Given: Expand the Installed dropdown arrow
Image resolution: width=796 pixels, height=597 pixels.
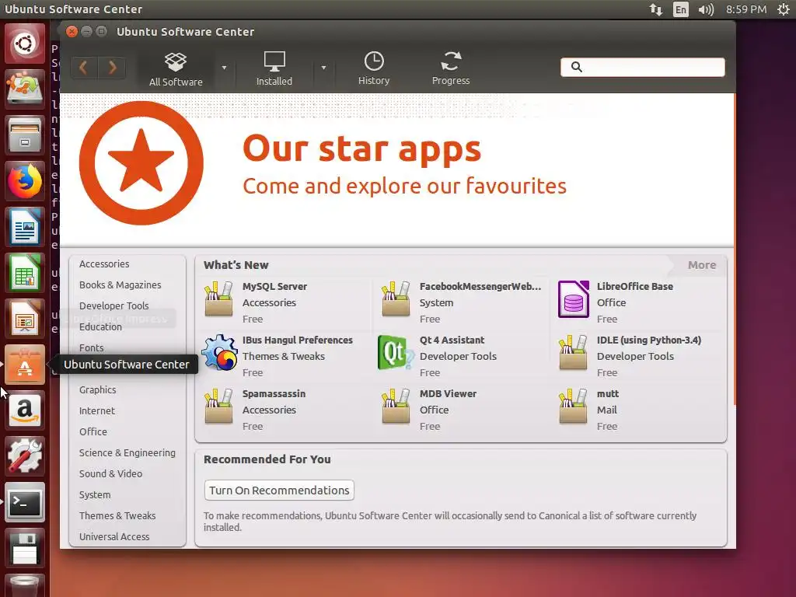Looking at the screenshot, I should [323, 68].
